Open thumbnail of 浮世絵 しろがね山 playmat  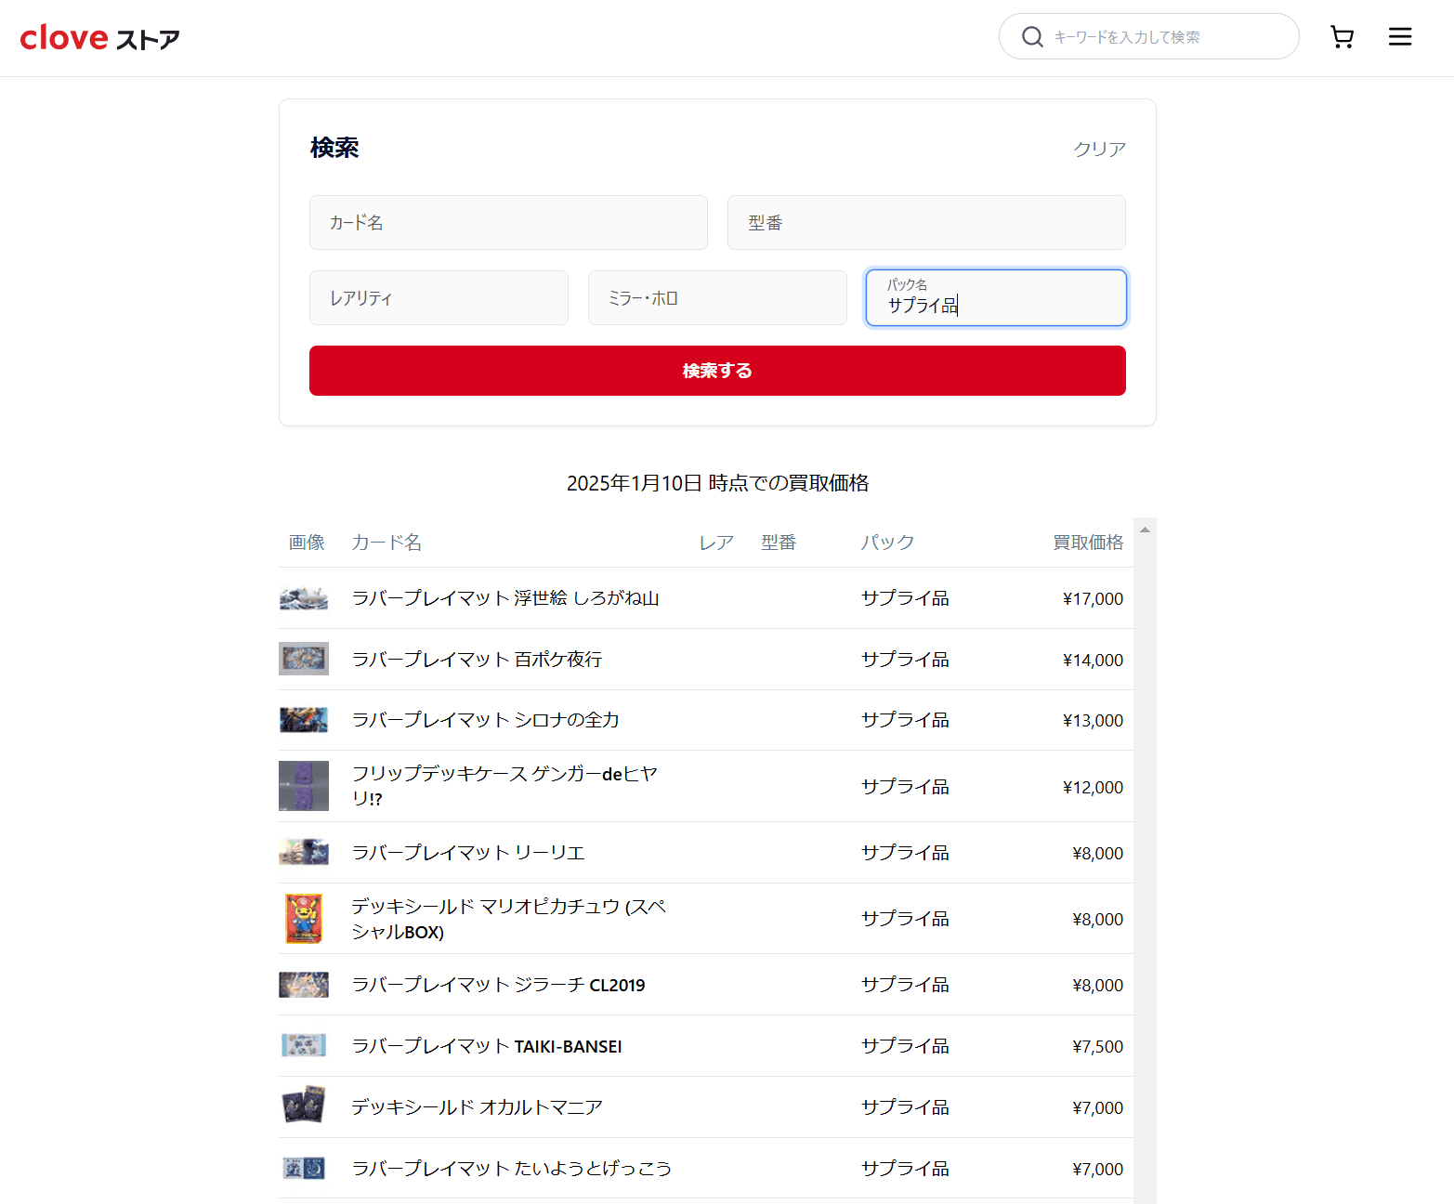click(x=304, y=598)
